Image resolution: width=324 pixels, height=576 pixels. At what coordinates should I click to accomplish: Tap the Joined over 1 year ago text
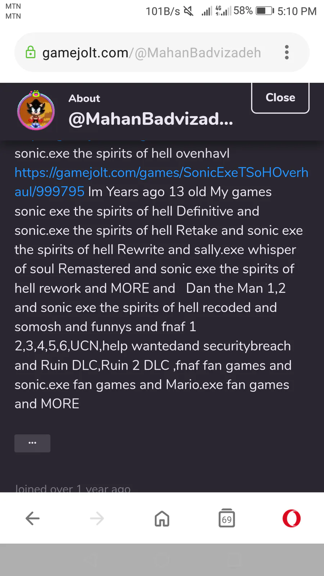[x=73, y=488]
